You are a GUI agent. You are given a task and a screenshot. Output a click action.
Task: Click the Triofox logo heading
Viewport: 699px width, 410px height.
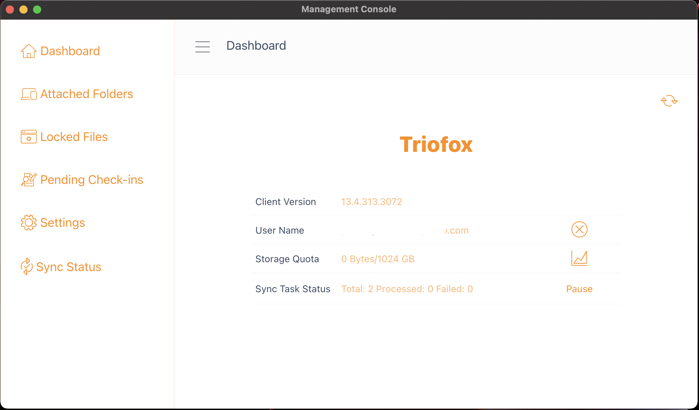pyautogui.click(x=436, y=144)
